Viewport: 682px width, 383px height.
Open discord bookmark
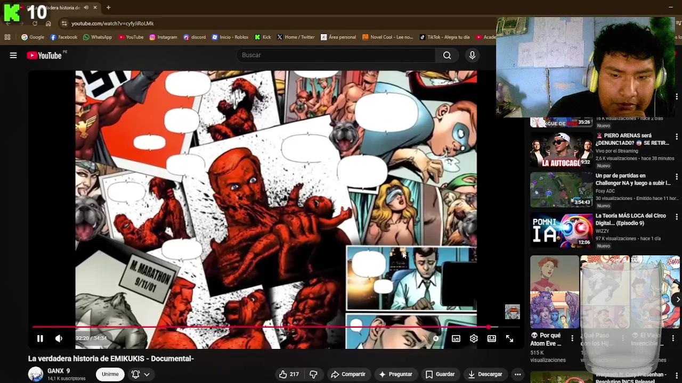[x=194, y=37]
